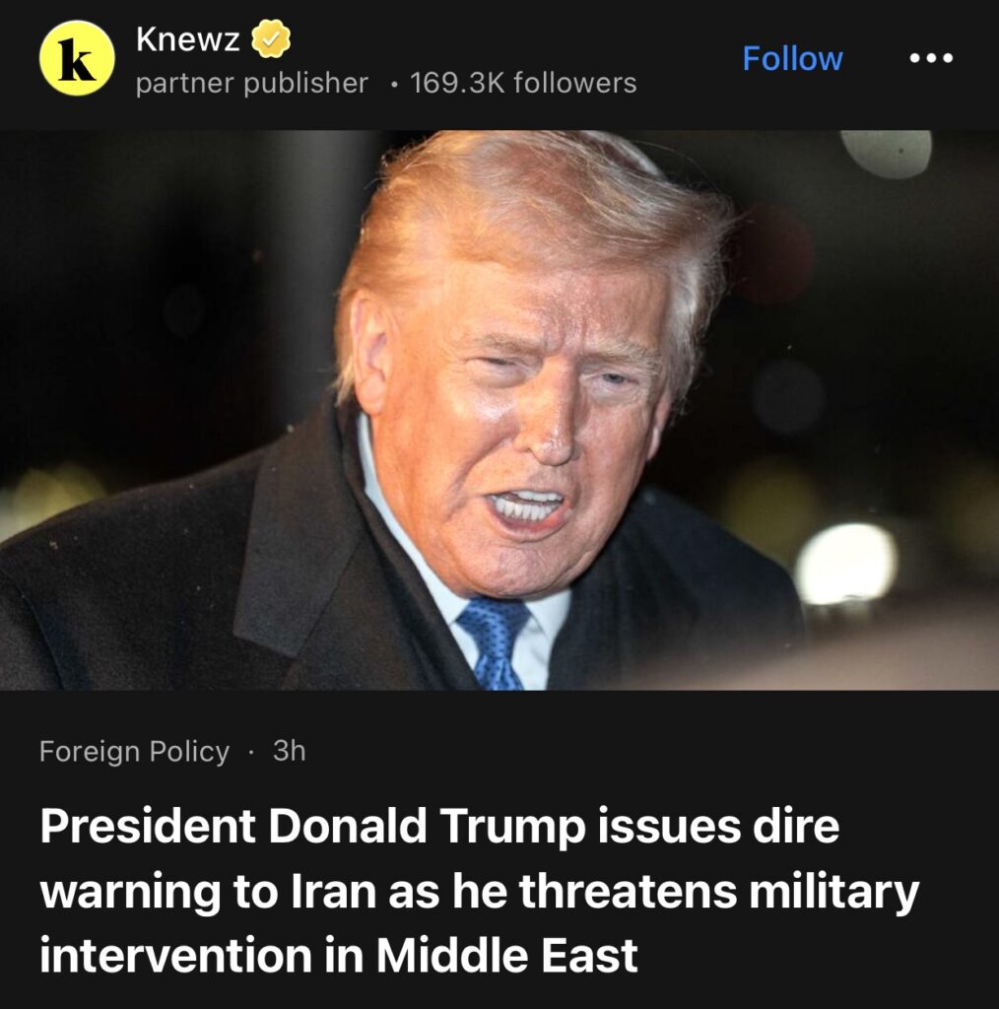Open the Knewz publisher name link
Screen dimensions: 999x1009
click(187, 39)
